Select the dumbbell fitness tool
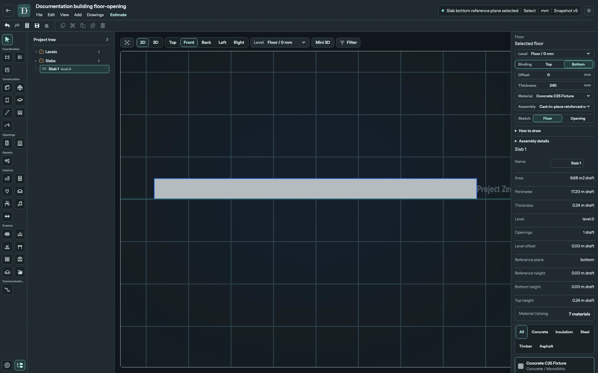The width and height of the screenshot is (598, 373). point(7,216)
